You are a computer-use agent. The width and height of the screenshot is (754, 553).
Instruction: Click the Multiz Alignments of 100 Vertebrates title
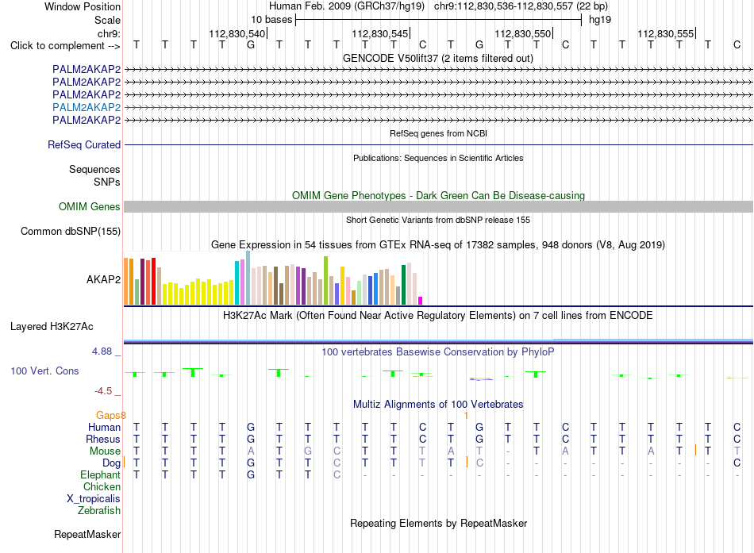438,405
